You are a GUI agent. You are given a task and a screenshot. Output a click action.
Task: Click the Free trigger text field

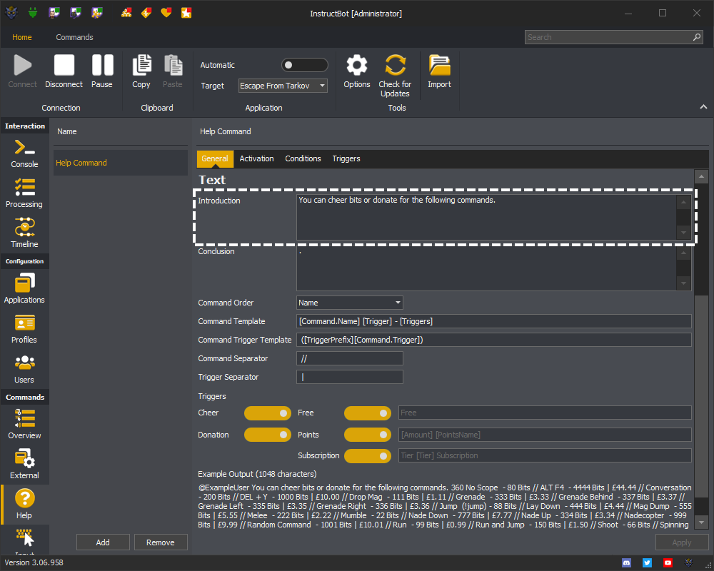[x=545, y=413]
